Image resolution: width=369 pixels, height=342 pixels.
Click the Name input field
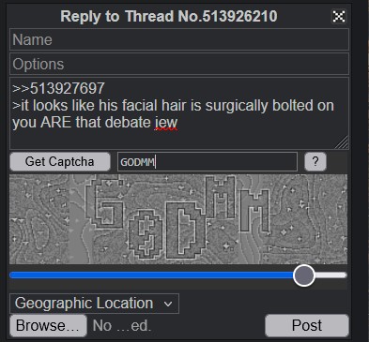(179, 39)
